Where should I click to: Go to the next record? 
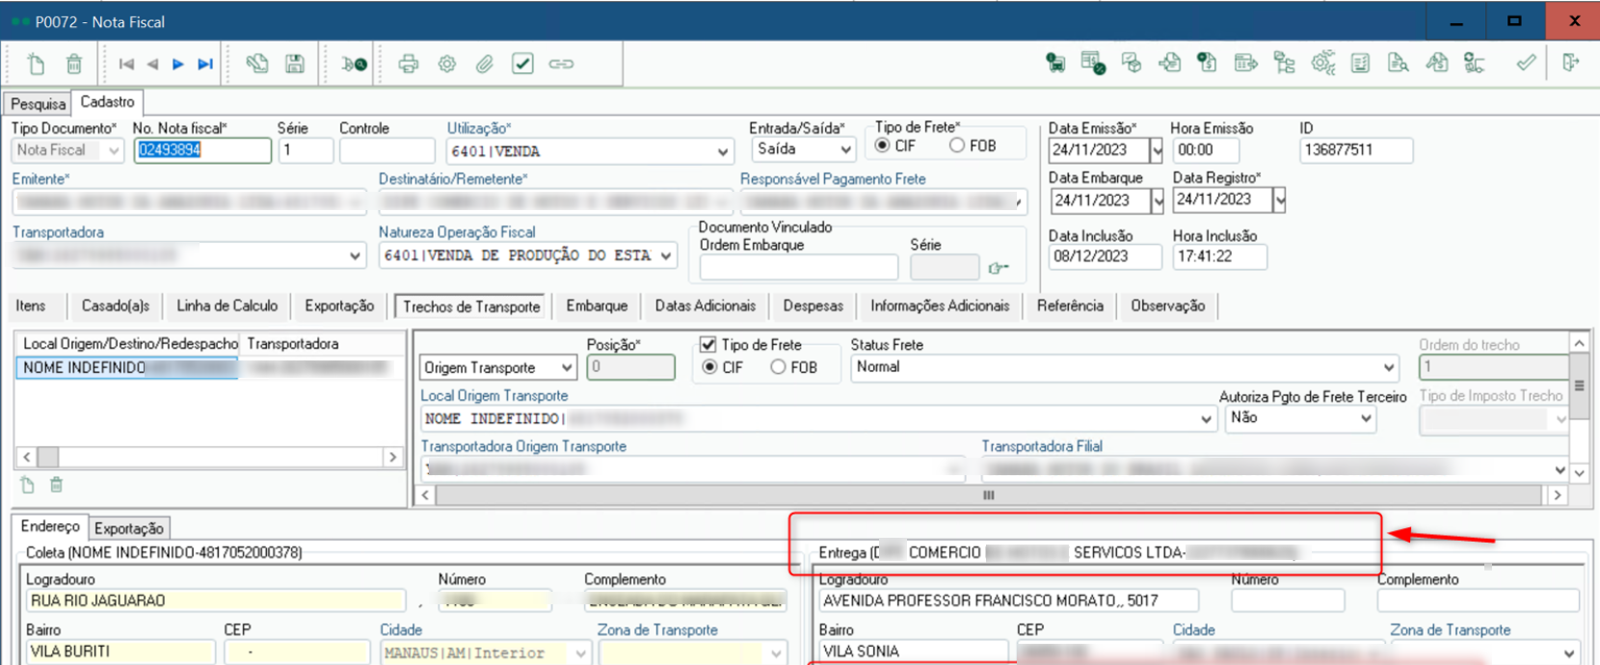(178, 65)
